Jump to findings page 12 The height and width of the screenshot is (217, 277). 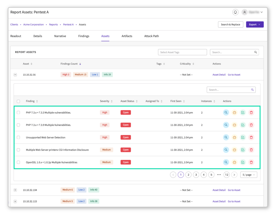click(227, 175)
